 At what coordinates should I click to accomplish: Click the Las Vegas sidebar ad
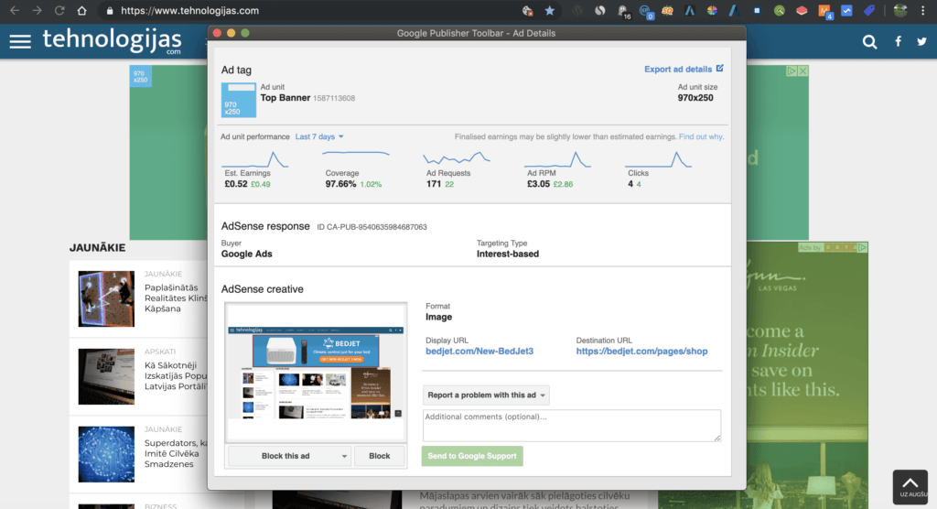coord(807,375)
